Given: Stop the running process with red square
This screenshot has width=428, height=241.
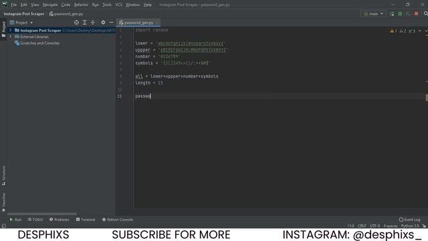Looking at the screenshot, I should 416,13.
